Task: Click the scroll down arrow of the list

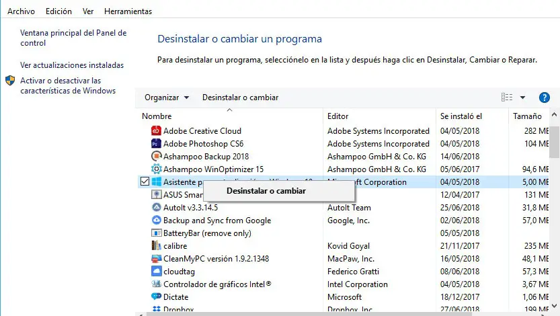Action: [554, 306]
